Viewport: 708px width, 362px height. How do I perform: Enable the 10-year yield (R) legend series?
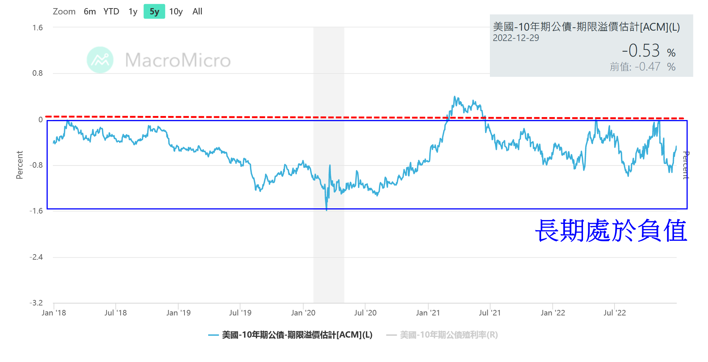(449, 335)
